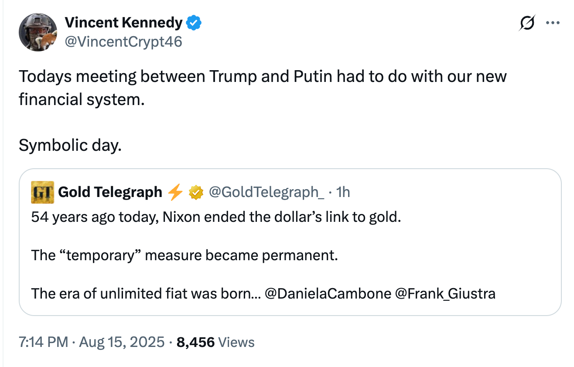The height and width of the screenshot is (367, 574).
Task: Open the @GoldTelegraph_ handle
Action: pyautogui.click(x=266, y=192)
